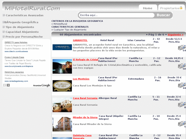Open Casa Rural Serranía camera icon
This screenshot has width=186, height=139.
pyautogui.click(x=182, y=105)
